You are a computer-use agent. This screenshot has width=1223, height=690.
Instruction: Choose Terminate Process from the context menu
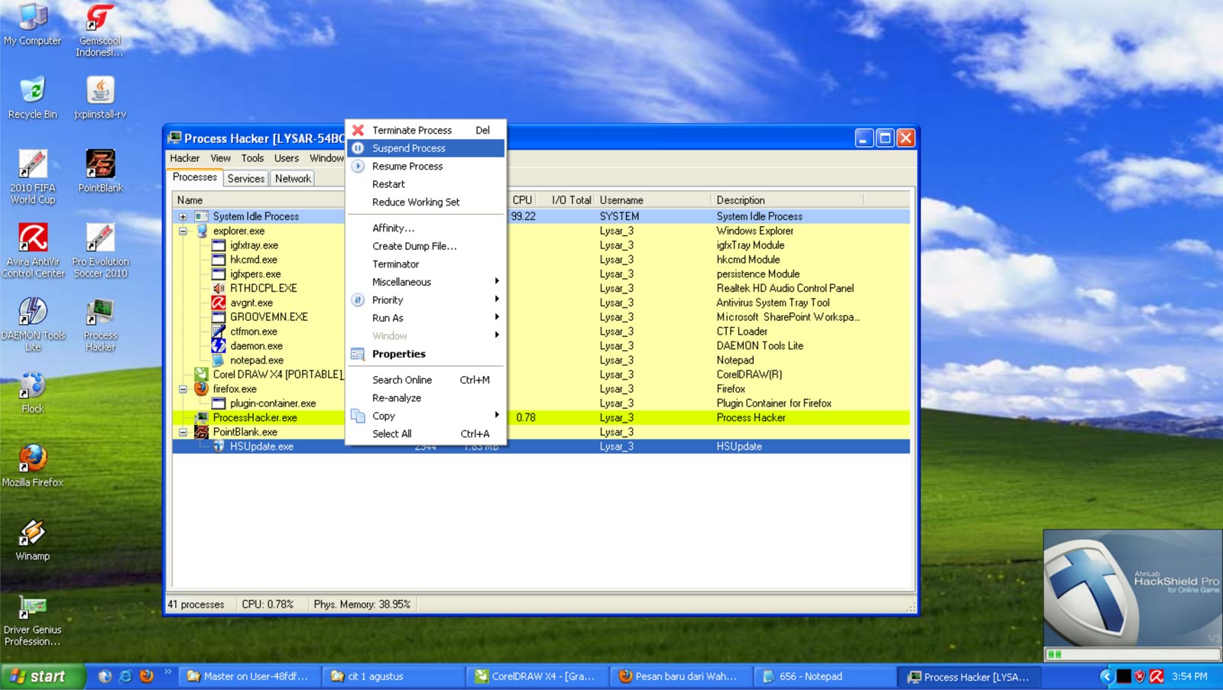[426, 130]
